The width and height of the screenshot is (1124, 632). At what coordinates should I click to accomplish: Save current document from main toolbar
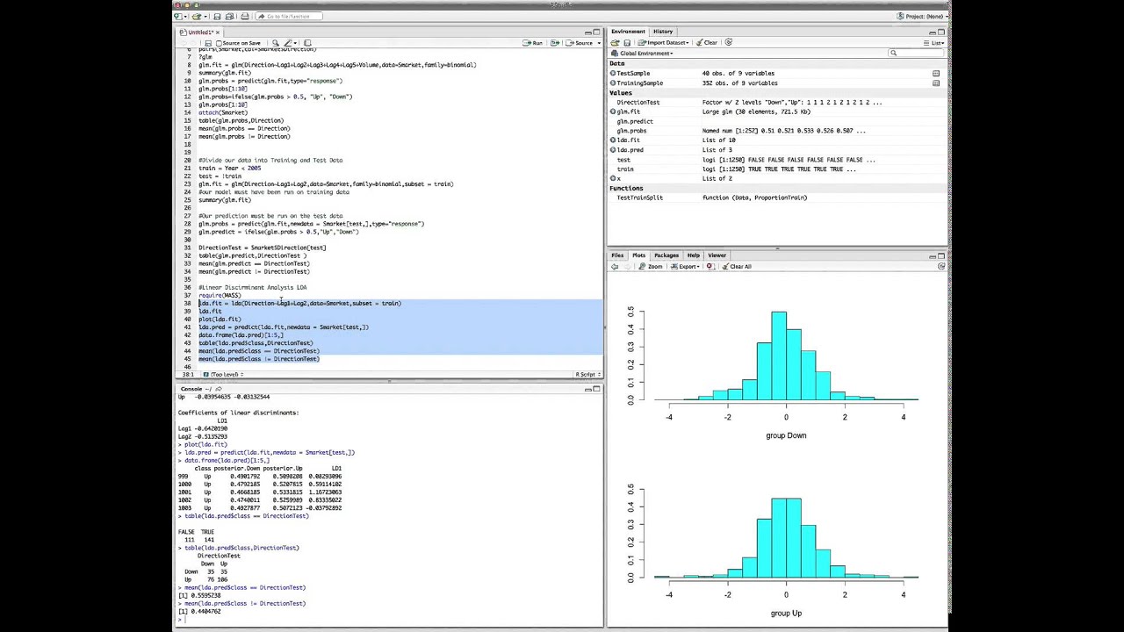[217, 16]
